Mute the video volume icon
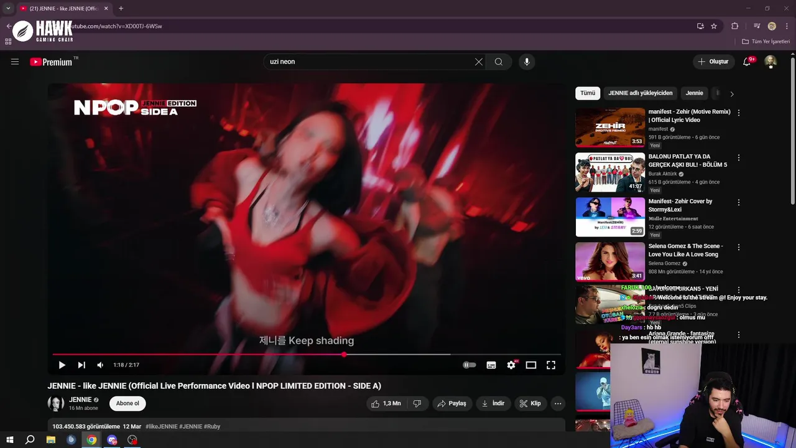Screen dimensions: 796x448 click(100, 365)
